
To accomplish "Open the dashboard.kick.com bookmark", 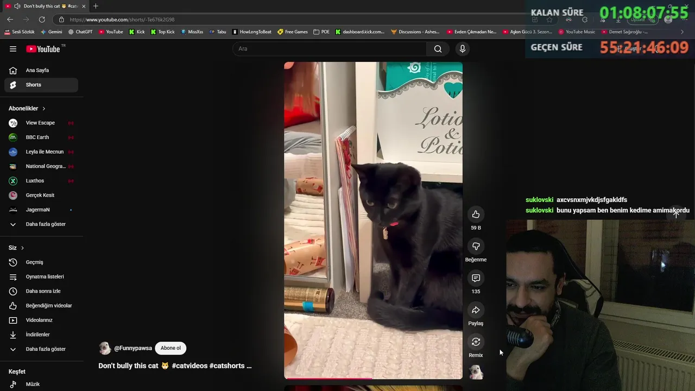I will [x=359, y=32].
